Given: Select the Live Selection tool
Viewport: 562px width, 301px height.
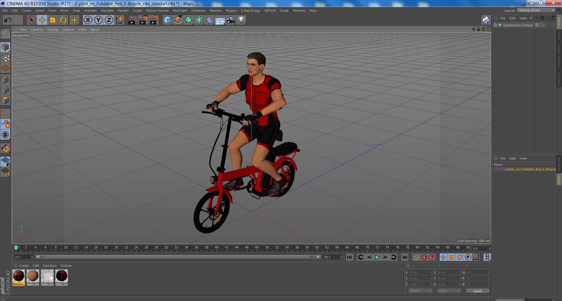Looking at the screenshot, I should point(31,20).
